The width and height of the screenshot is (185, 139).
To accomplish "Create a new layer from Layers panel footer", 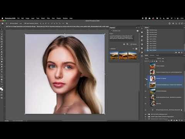I will pyautogui.click(x=179, y=120).
